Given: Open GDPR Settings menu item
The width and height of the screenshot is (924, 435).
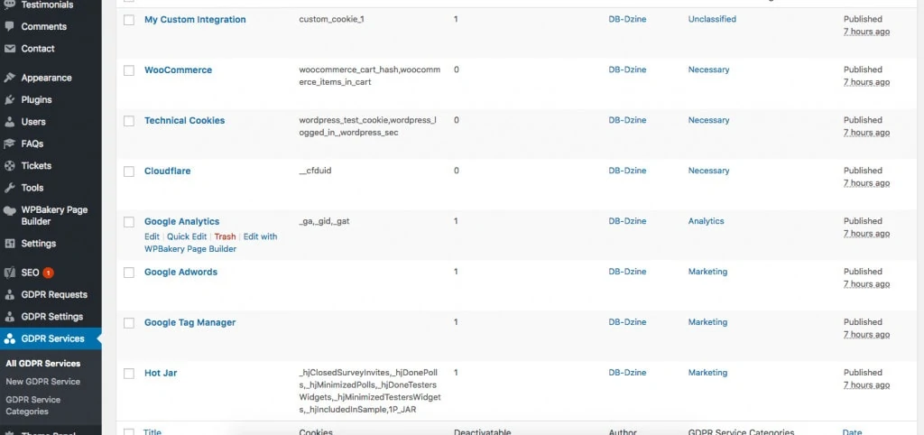Looking at the screenshot, I should (x=51, y=317).
